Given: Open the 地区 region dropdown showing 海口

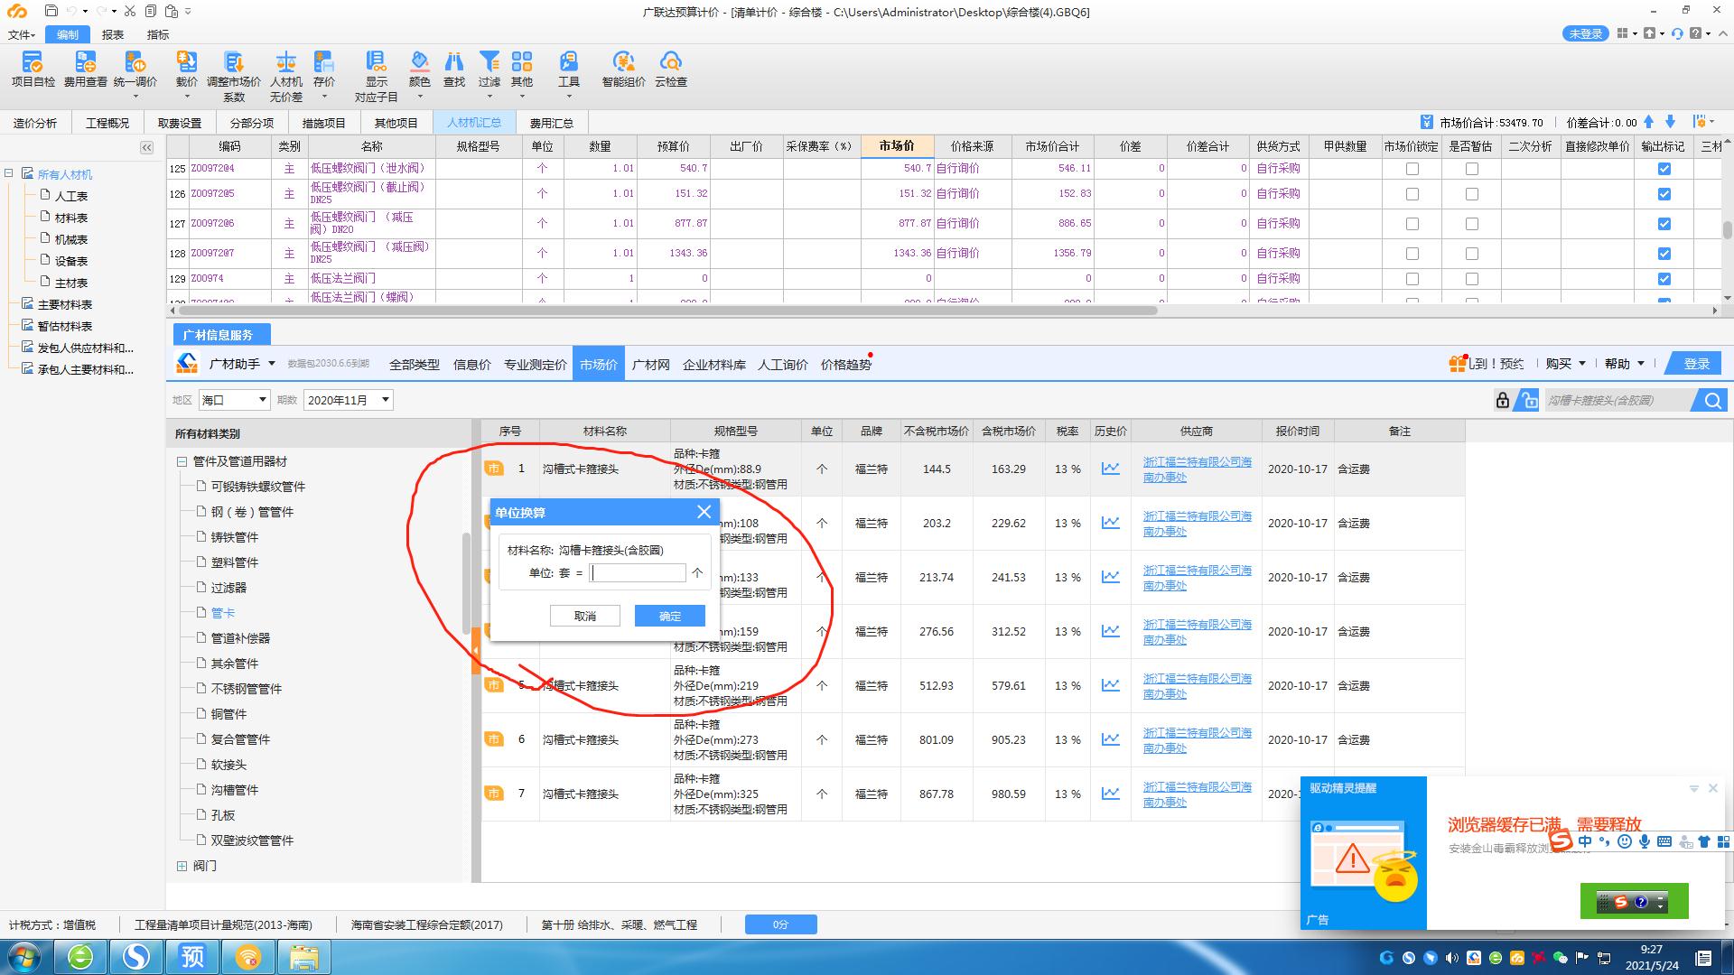Looking at the screenshot, I should click(234, 400).
